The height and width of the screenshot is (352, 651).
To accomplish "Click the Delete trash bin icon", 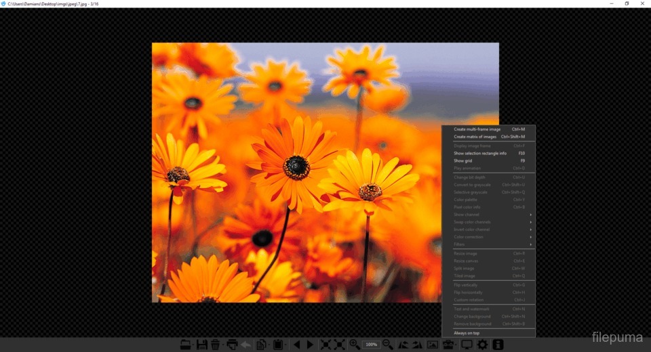I will click(x=215, y=345).
